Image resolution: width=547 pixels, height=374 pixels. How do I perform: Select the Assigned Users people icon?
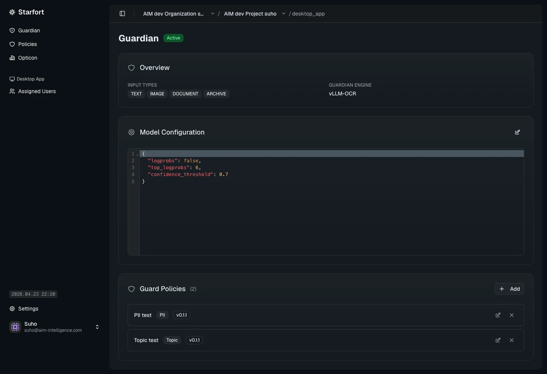(12, 91)
